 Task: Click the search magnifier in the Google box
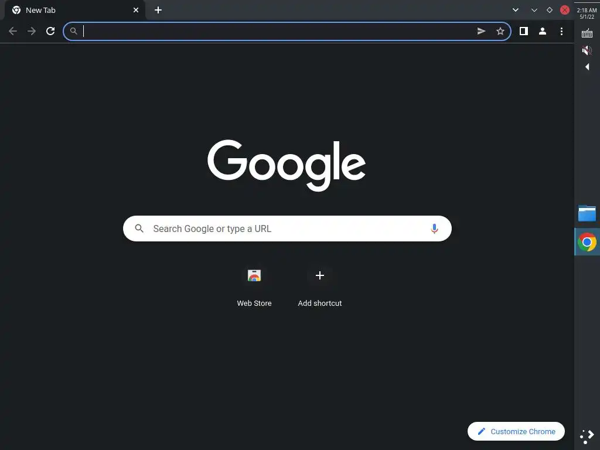click(139, 229)
